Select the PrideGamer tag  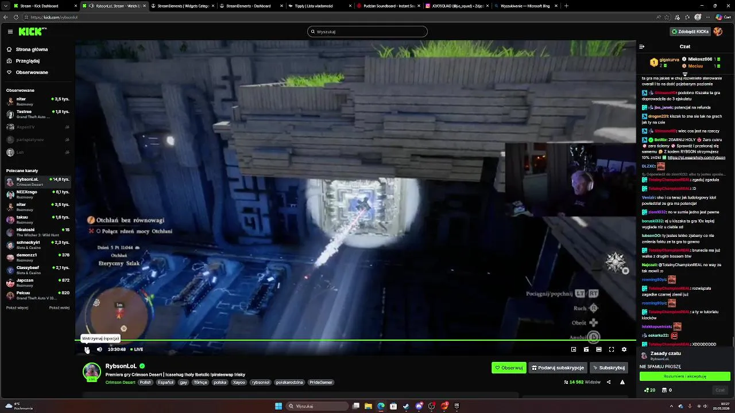coord(321,382)
